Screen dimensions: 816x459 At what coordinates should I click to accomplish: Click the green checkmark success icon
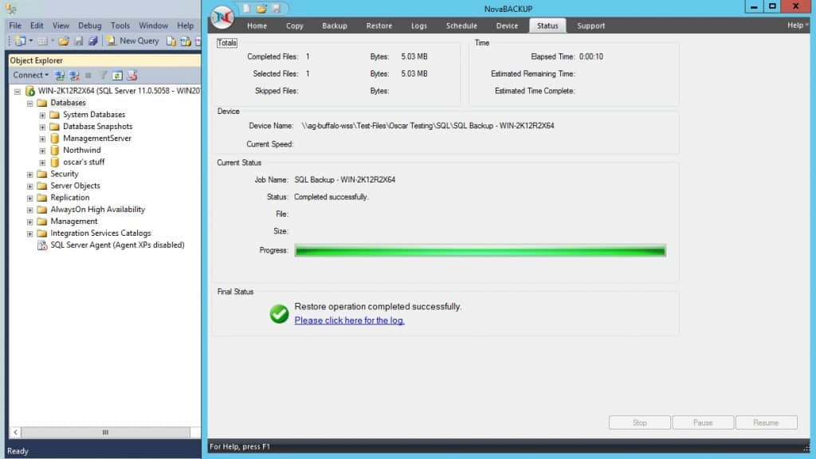(x=279, y=314)
